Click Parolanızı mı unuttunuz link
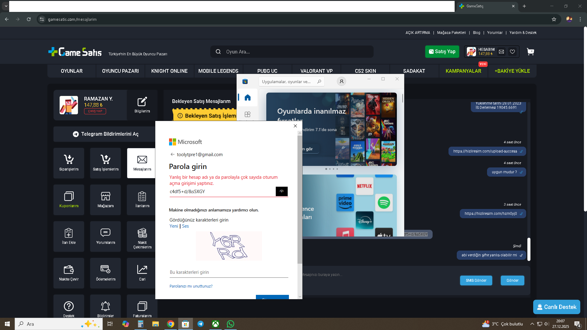587x330 pixels. [191, 286]
